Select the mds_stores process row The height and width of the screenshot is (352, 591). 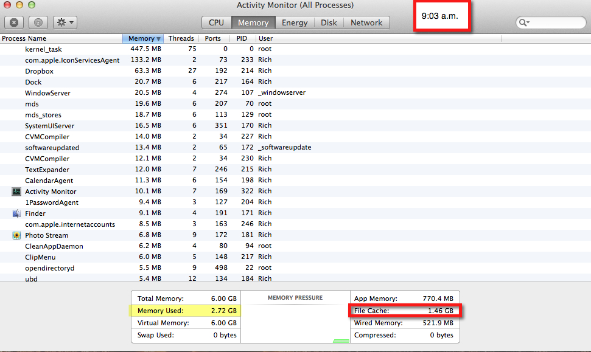pos(296,114)
